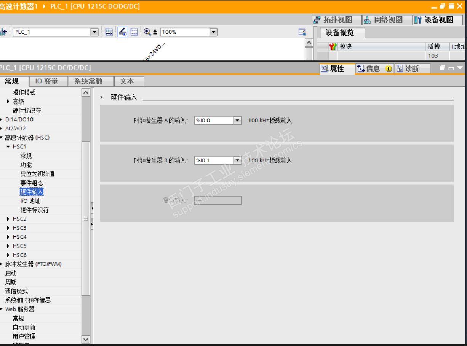The width and height of the screenshot is (467, 346).
Task: Open the 属性 properties tab
Action: tap(336, 69)
